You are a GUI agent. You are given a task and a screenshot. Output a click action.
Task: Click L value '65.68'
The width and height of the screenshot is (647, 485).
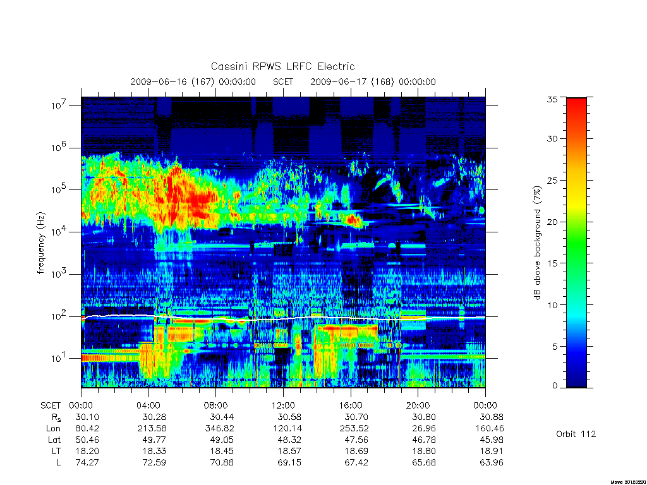pos(424,463)
